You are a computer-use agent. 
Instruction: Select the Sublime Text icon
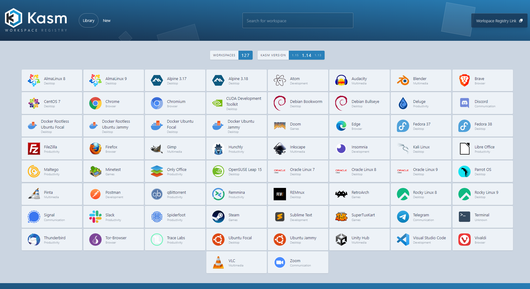click(x=280, y=217)
